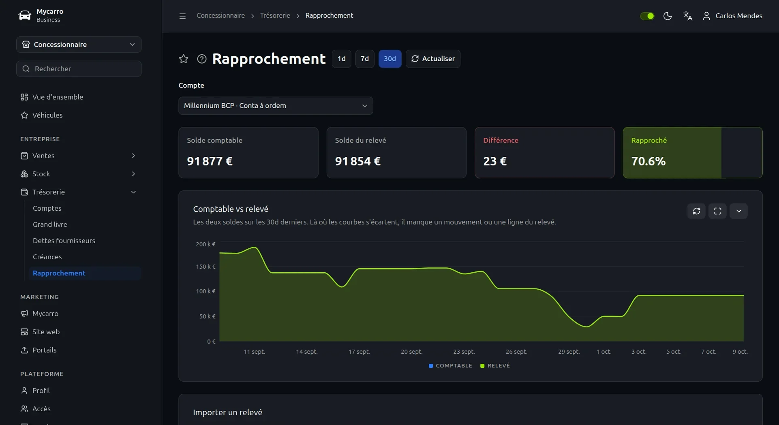The image size is (779, 425).
Task: Toggle RELEVÉ series in chart legend
Action: point(495,365)
